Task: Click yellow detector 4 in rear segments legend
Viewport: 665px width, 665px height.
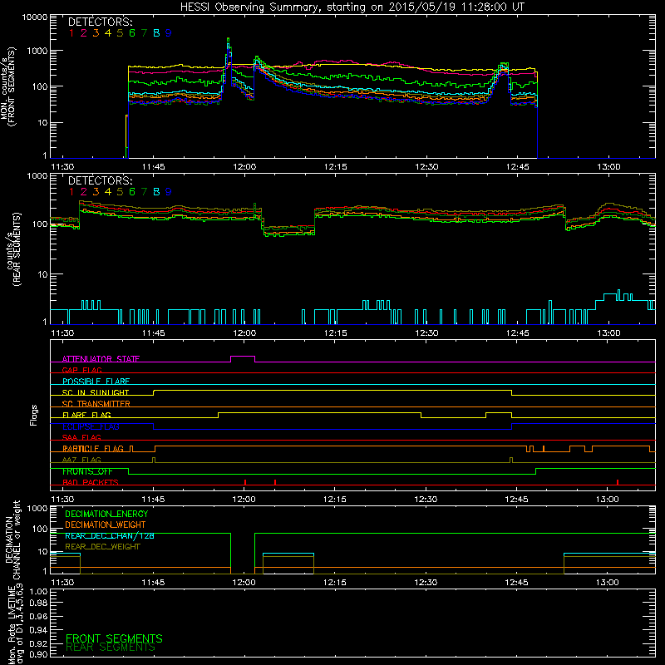Action: click(x=108, y=192)
